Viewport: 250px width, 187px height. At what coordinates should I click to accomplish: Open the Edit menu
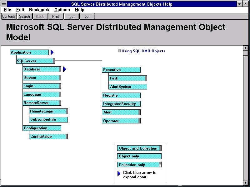(x=20, y=10)
